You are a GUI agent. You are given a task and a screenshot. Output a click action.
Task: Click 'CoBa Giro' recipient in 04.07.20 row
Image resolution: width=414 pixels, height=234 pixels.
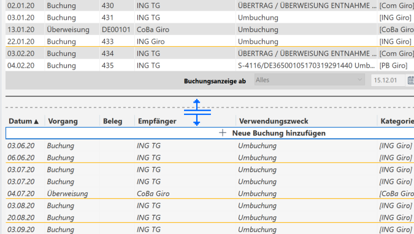coord(153,193)
